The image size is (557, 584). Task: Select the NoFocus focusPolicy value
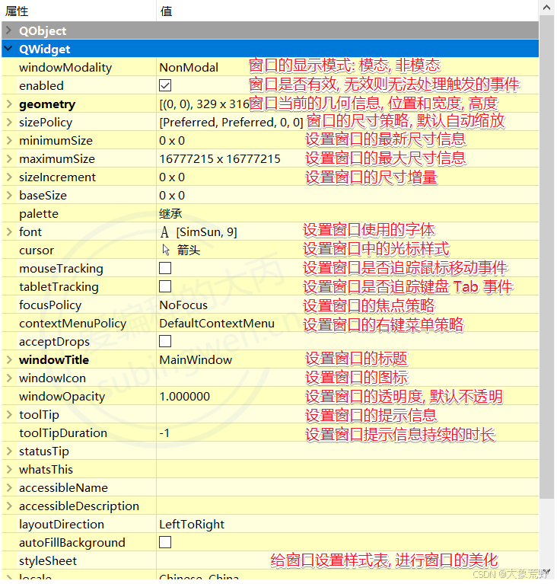point(183,305)
